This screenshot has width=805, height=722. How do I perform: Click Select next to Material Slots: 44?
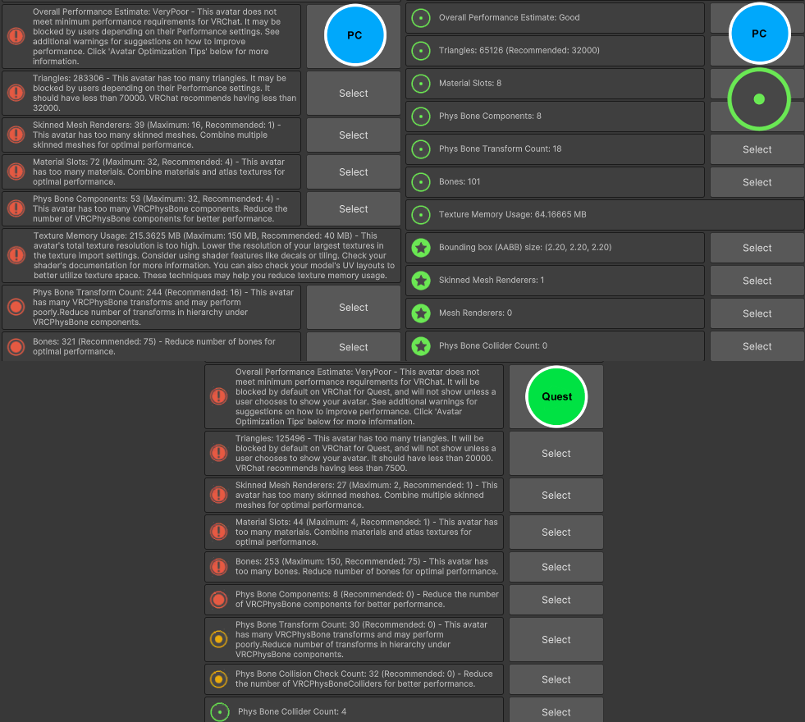(x=556, y=532)
